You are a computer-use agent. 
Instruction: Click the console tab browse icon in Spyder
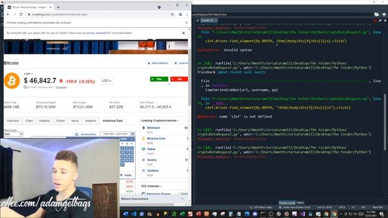point(198,21)
